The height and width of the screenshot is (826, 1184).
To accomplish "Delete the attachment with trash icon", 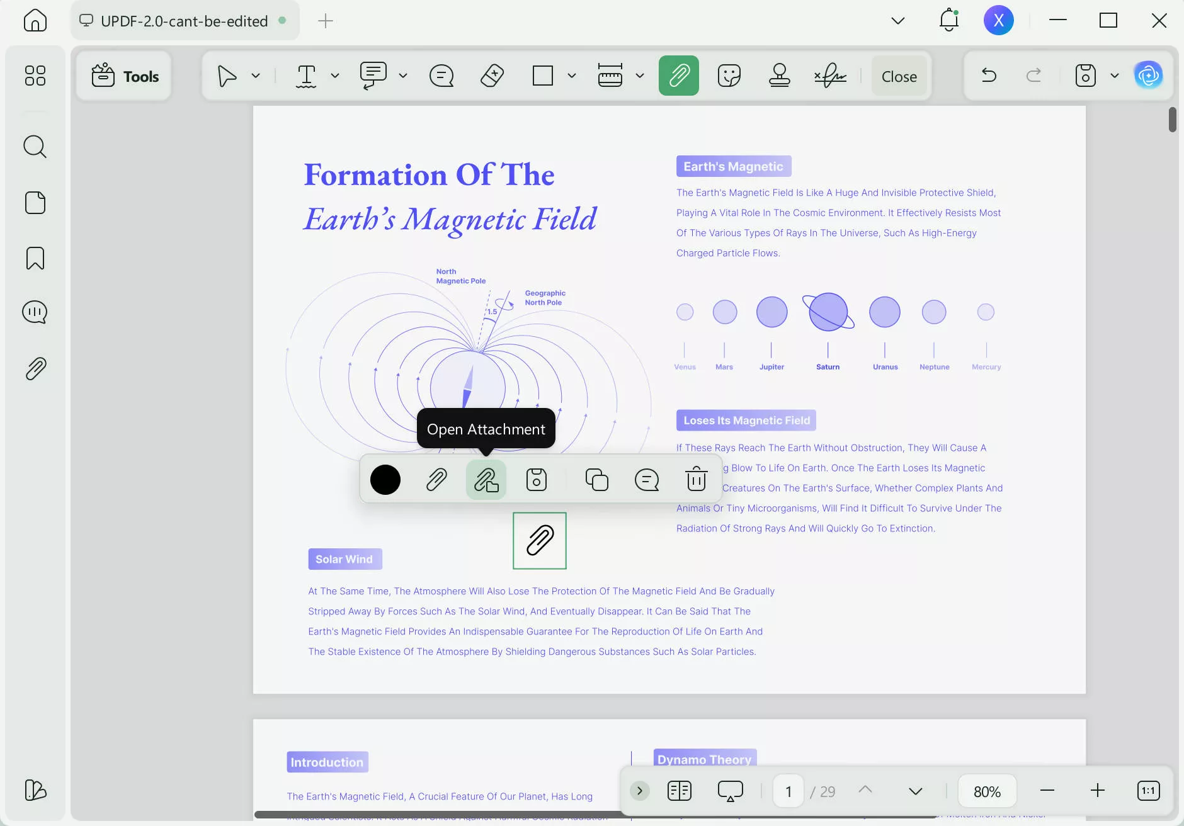I will pos(696,480).
